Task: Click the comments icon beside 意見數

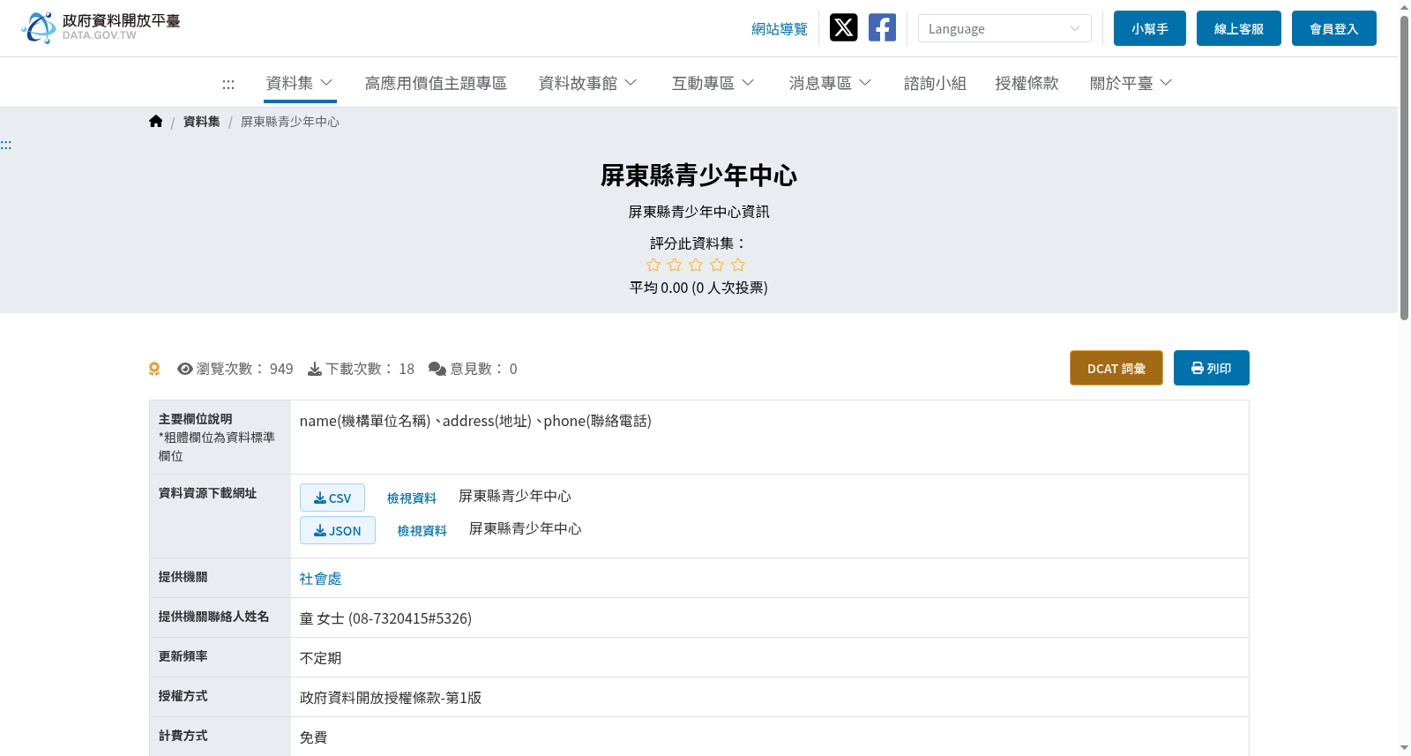Action: 437,369
